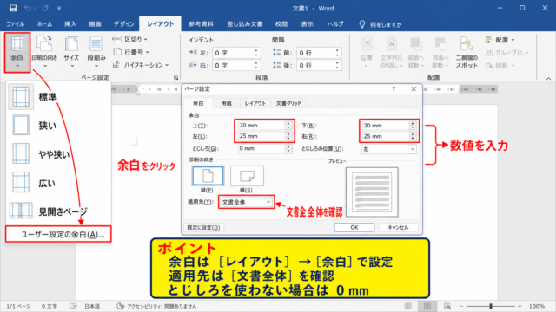Switch to the 文書グリッド tab in the dialog

click(288, 103)
